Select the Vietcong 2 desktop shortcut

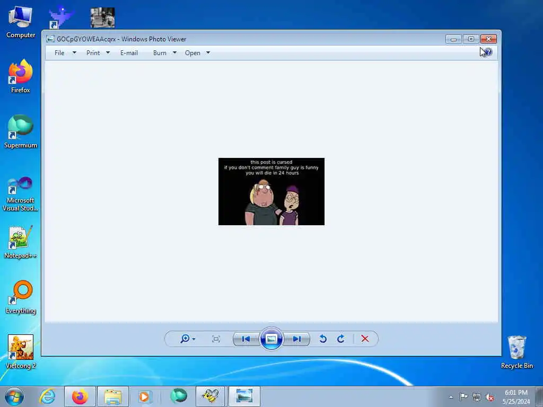coord(21,352)
